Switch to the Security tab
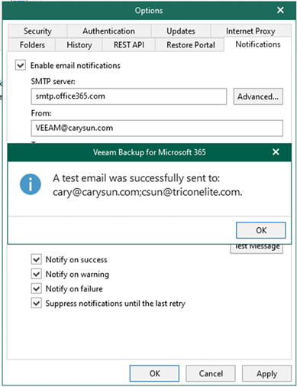Screen dimensions: 297x387 pos(37,31)
